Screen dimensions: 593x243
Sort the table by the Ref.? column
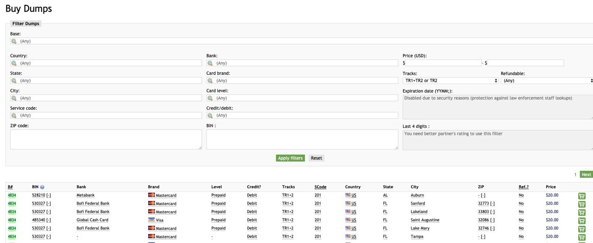[524, 187]
